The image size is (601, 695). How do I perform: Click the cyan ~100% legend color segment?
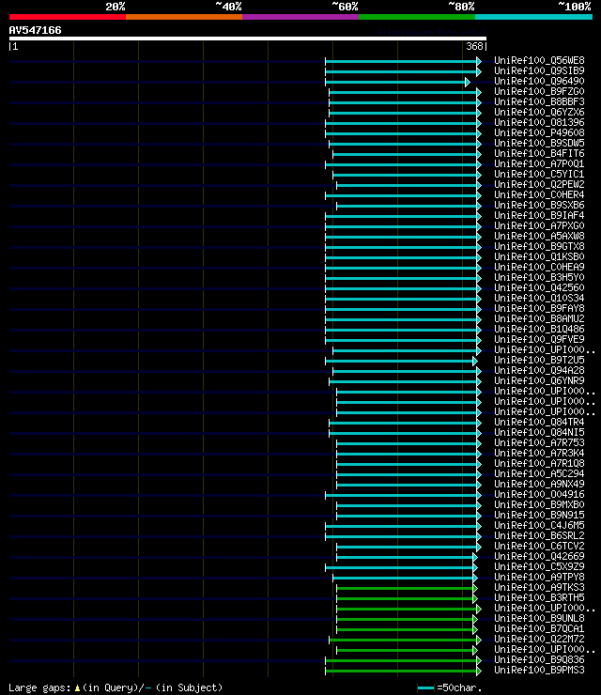pyautogui.click(x=533, y=17)
